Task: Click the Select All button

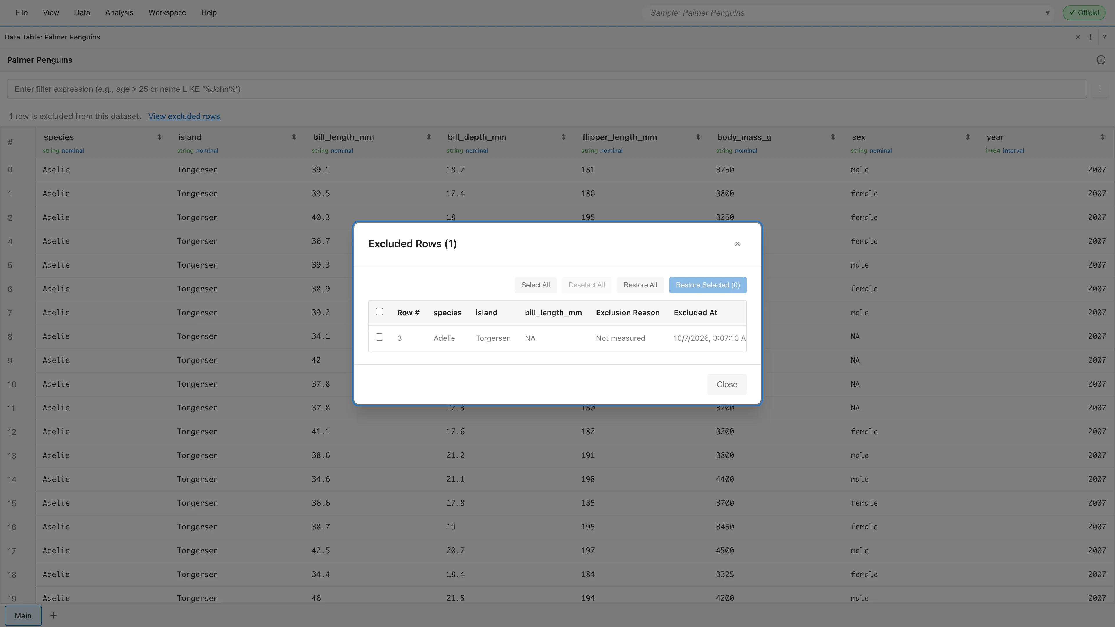Action: [535, 285]
